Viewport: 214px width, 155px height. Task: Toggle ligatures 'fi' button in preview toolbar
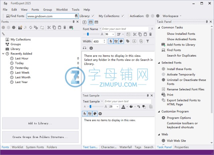111,41
